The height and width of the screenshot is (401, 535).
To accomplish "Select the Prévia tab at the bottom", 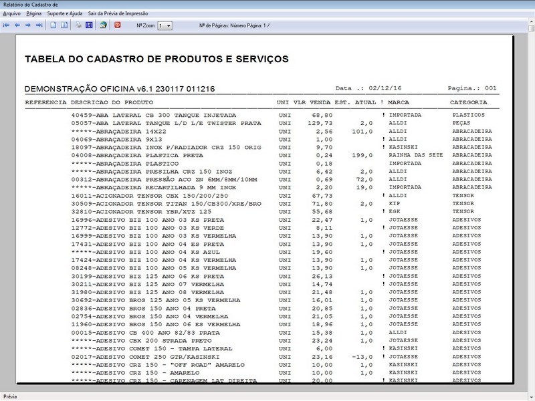I will [11, 395].
